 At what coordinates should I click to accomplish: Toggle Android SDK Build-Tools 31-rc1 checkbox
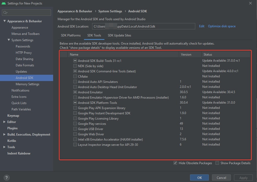(75, 61)
